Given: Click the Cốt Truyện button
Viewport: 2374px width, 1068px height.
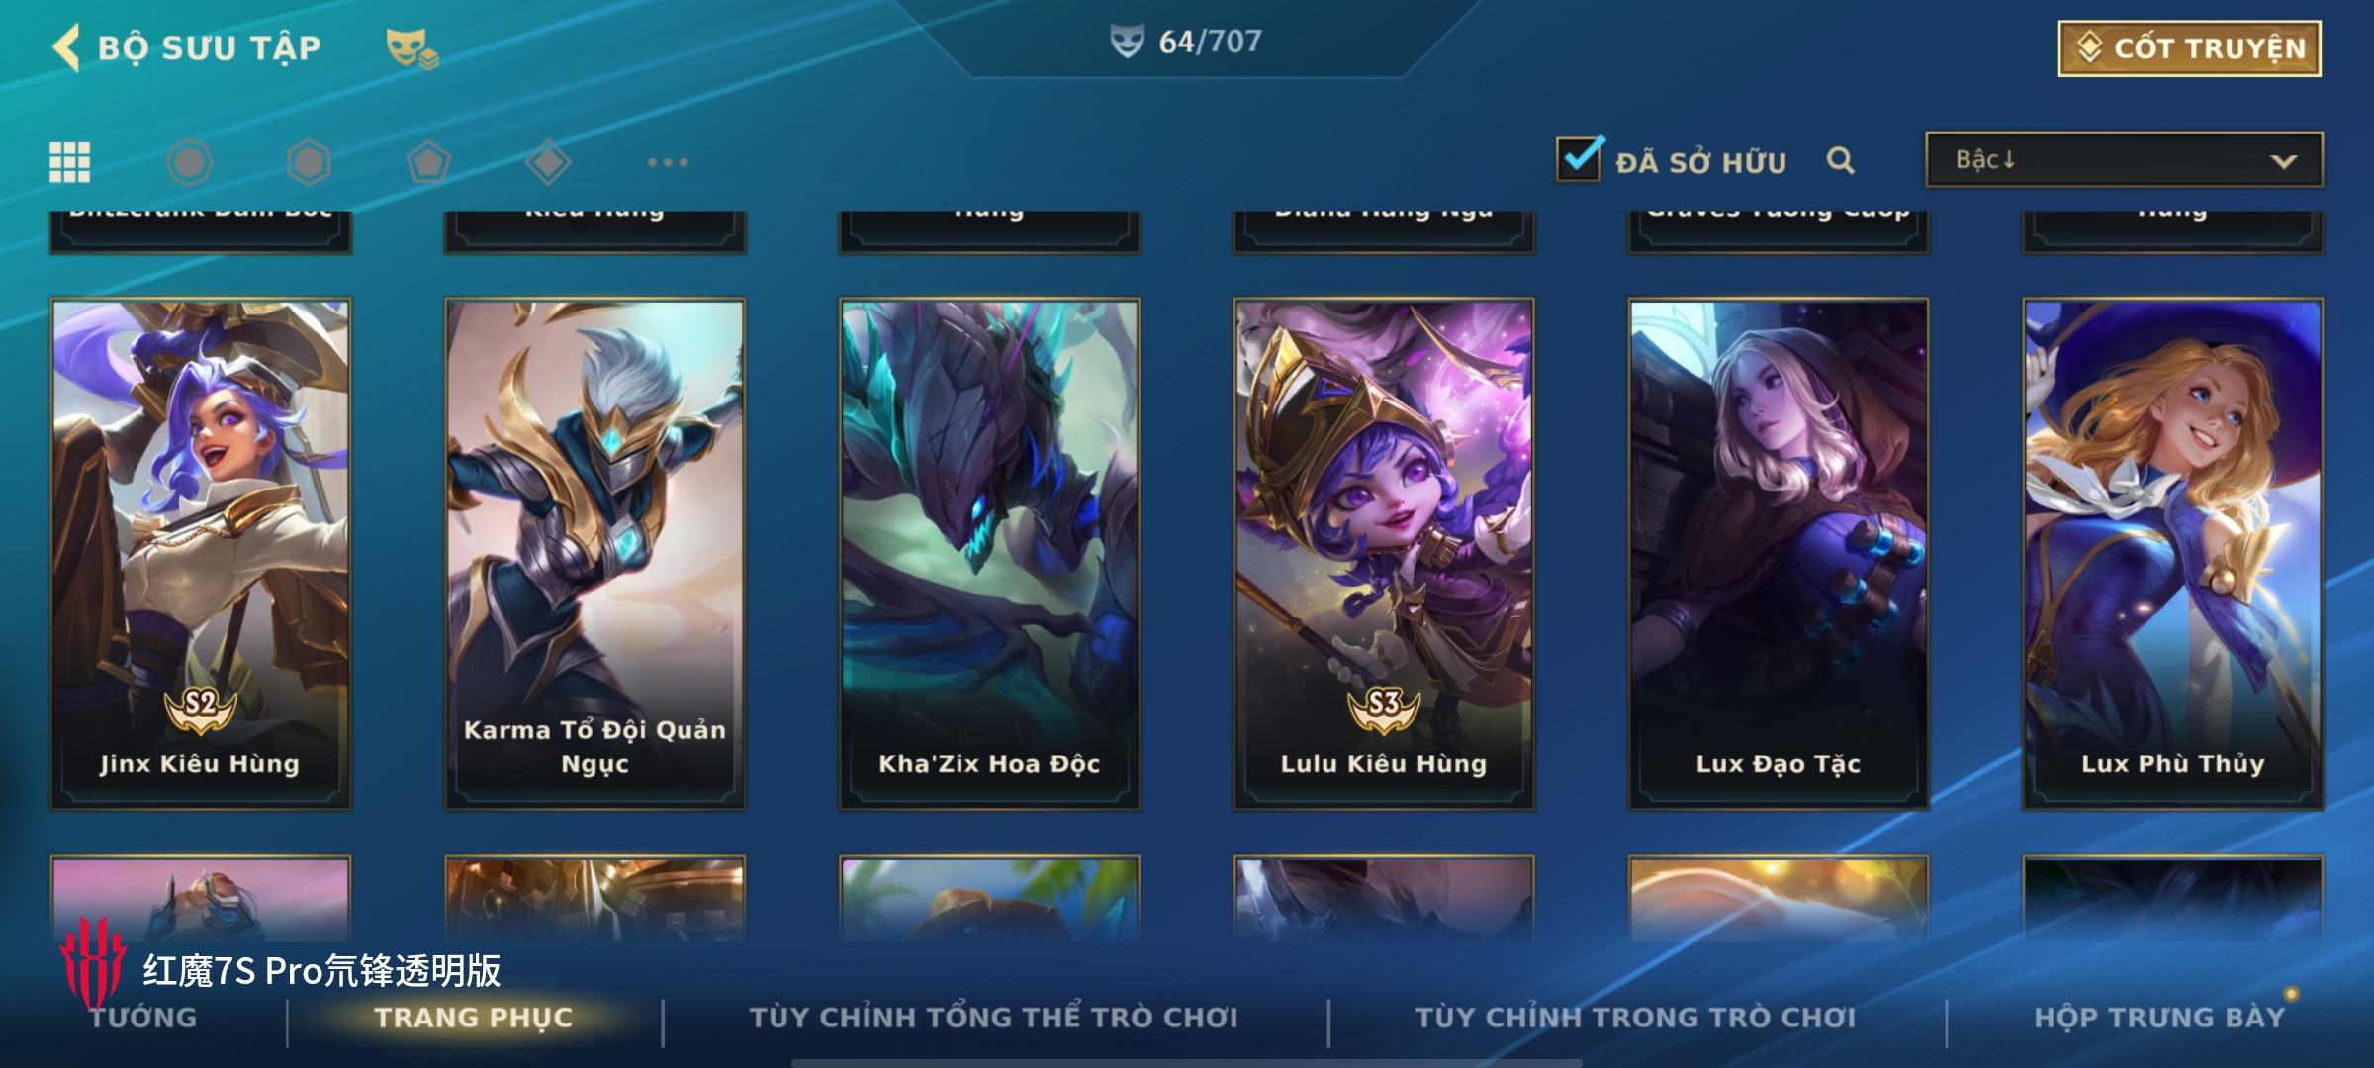Looking at the screenshot, I should pos(2190,48).
